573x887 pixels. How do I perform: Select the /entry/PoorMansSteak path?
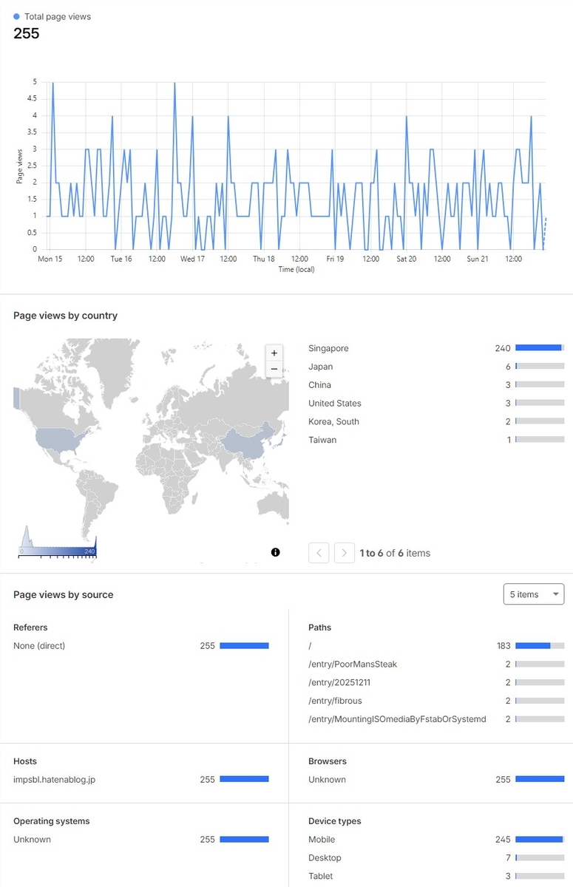(436, 664)
